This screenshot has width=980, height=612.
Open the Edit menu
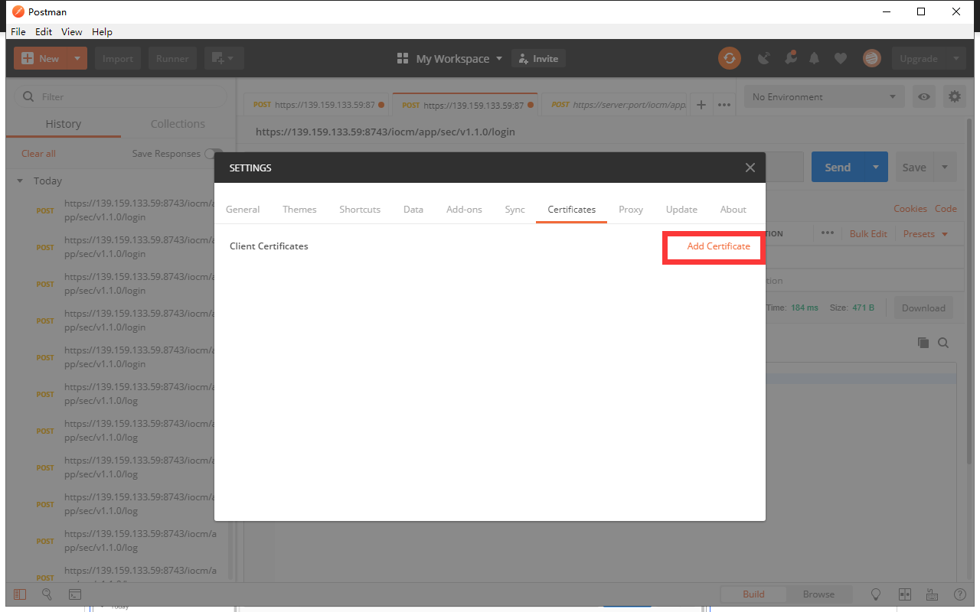coord(44,31)
